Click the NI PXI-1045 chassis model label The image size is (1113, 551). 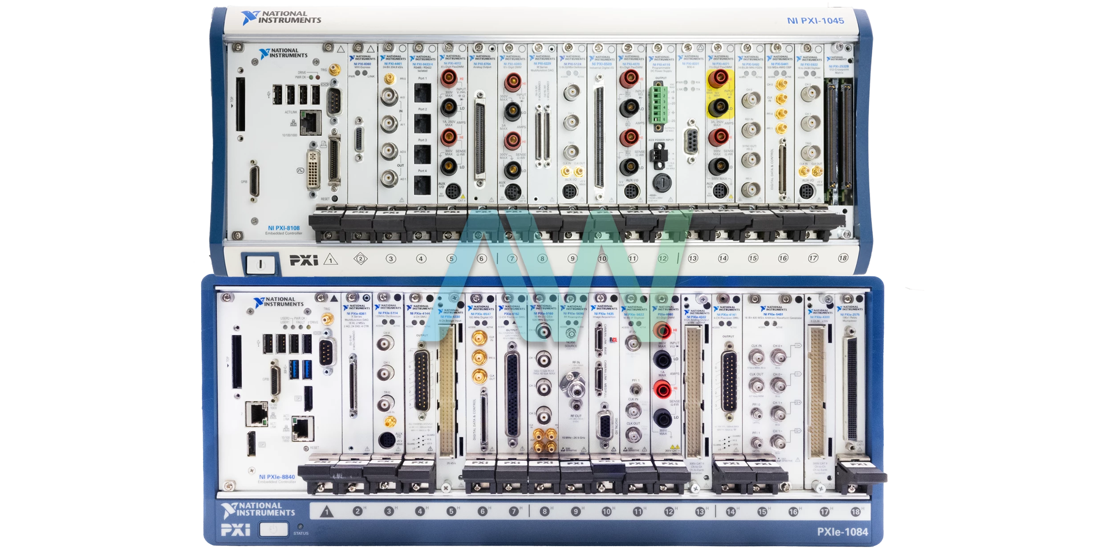815,21
